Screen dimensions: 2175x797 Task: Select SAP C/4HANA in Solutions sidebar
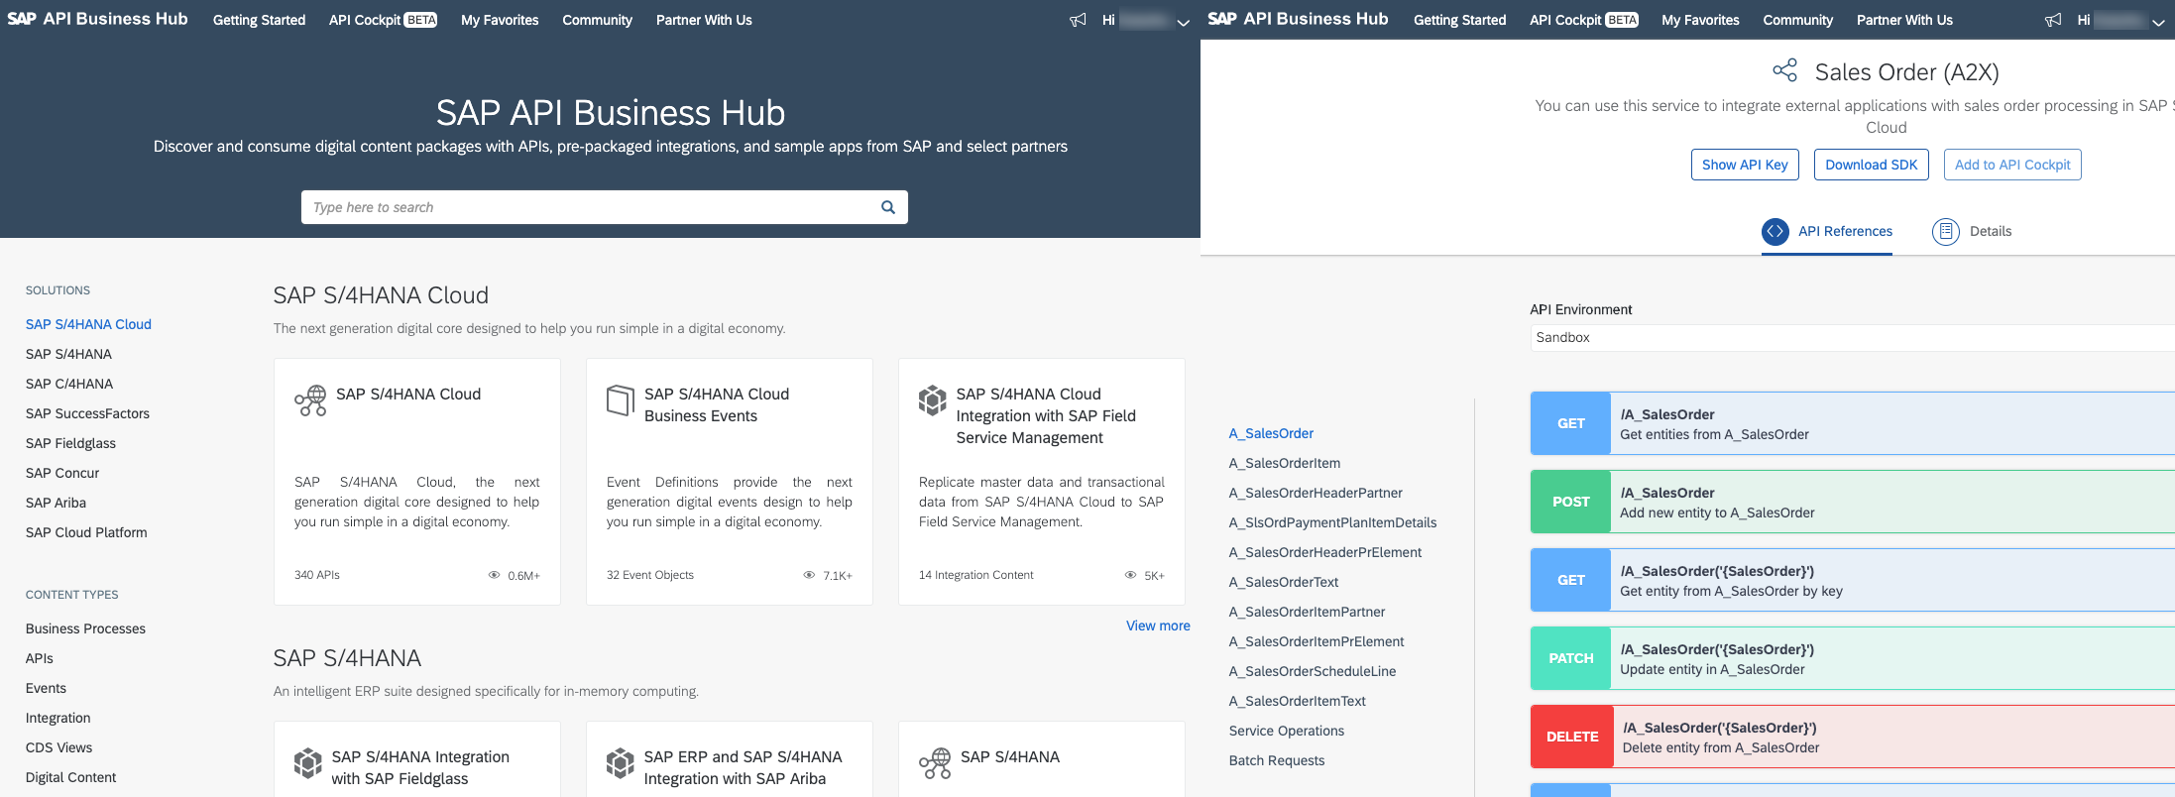coord(69,384)
